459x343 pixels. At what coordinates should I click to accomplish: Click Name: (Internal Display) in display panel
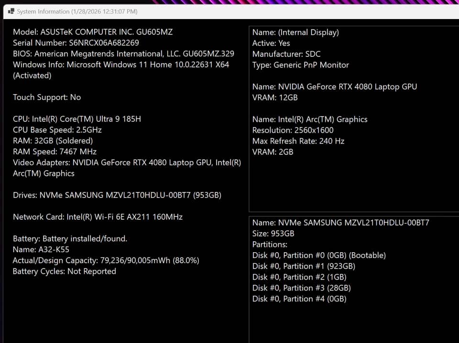pos(295,32)
